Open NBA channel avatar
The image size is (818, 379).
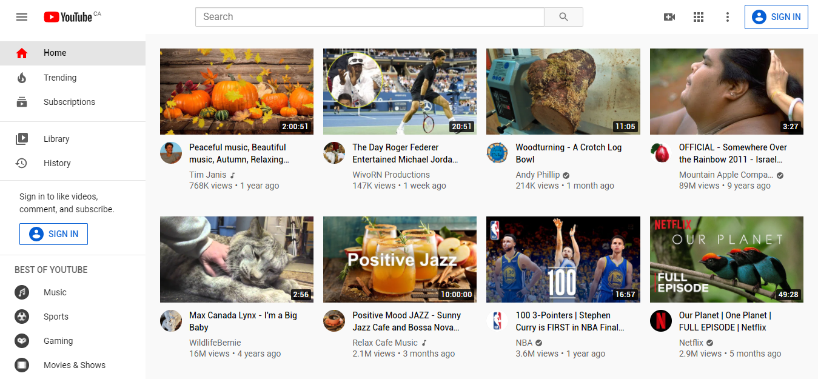coord(497,321)
